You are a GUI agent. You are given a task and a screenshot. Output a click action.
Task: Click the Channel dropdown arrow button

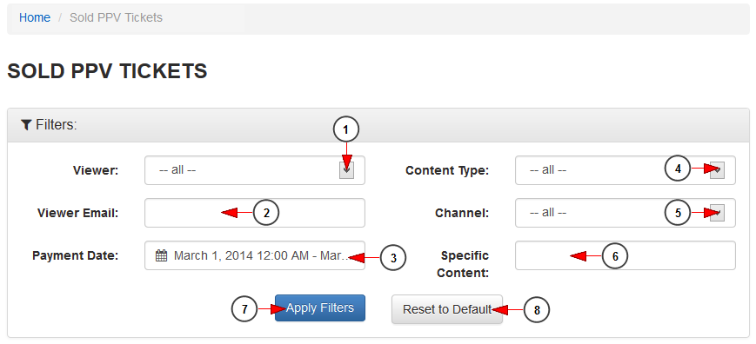tap(717, 212)
